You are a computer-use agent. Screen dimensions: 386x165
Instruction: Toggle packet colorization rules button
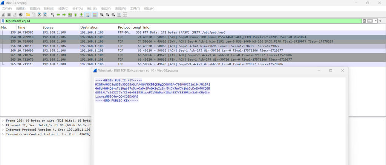(x=95, y=15)
